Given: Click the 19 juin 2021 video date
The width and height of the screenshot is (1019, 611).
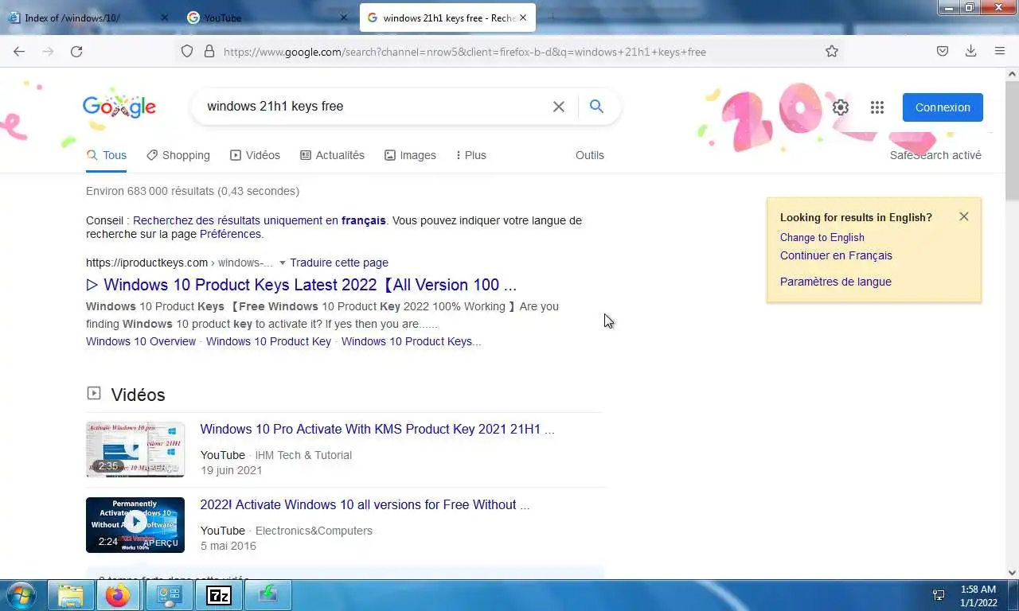Looking at the screenshot, I should [x=231, y=470].
